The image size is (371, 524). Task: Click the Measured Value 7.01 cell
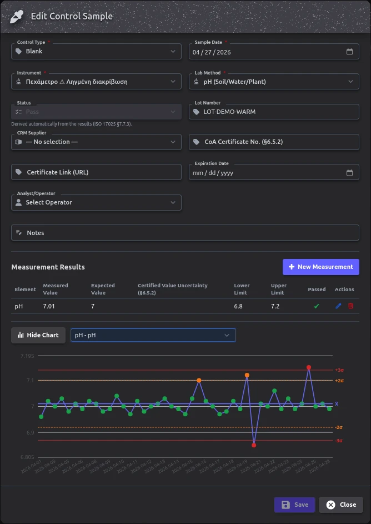(49, 306)
